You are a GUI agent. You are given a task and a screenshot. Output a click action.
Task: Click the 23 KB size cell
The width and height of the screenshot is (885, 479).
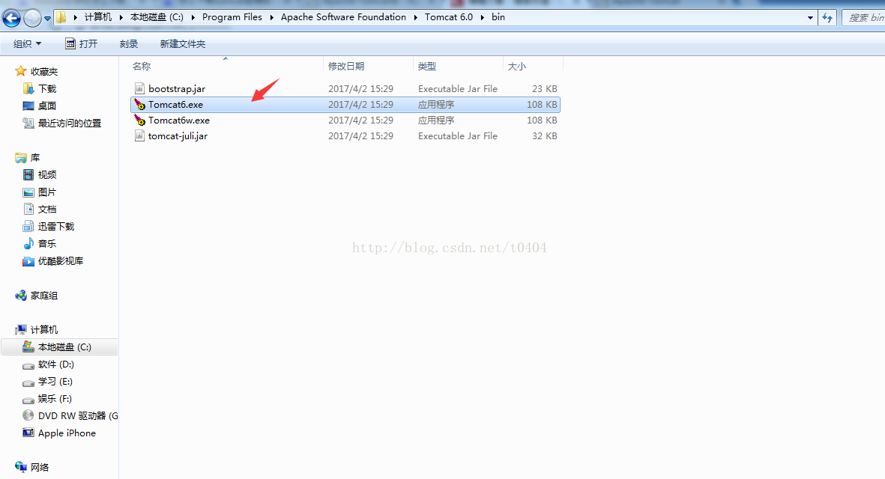pos(544,88)
